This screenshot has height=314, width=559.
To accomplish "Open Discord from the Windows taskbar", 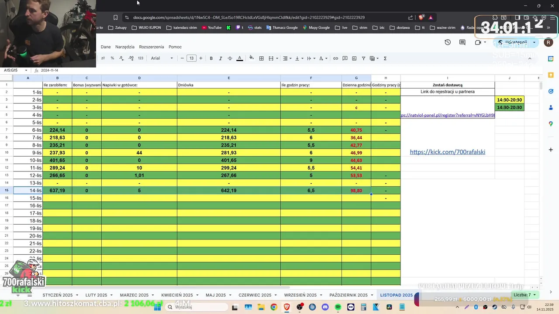I will (325, 307).
